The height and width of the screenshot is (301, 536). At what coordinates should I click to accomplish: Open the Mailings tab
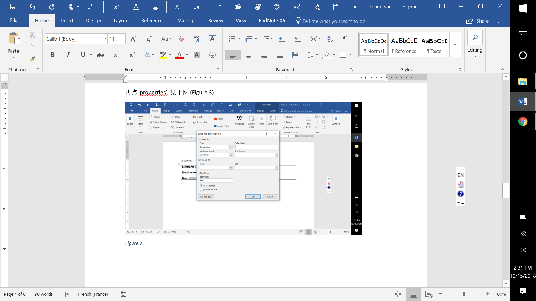186,21
